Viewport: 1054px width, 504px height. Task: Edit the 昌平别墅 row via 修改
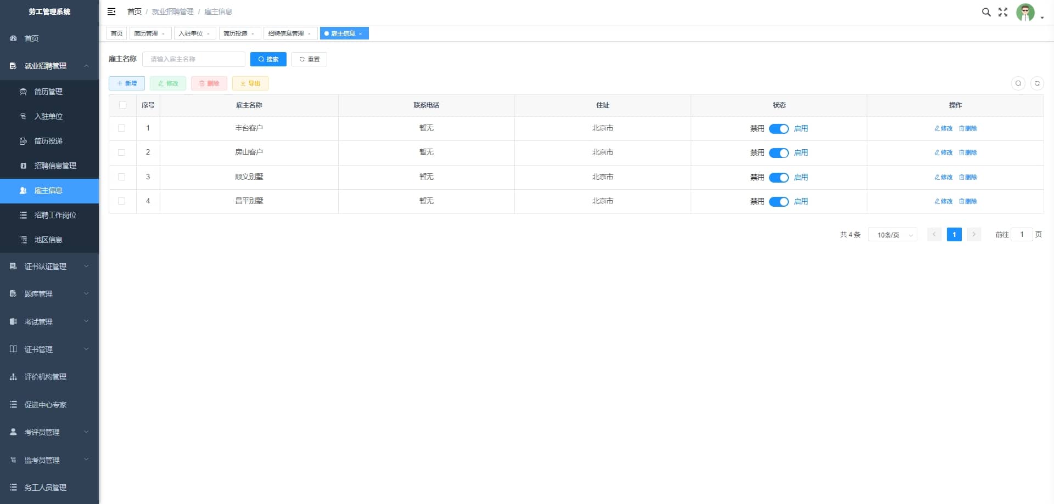944,201
